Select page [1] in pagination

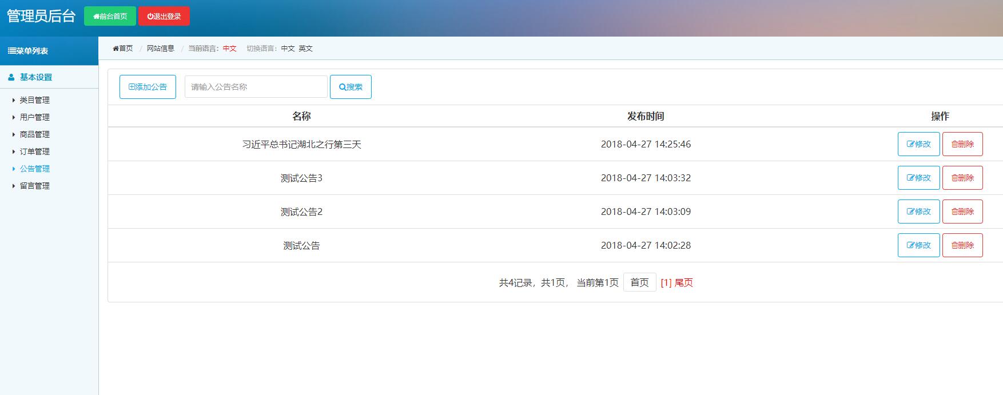[666, 282]
